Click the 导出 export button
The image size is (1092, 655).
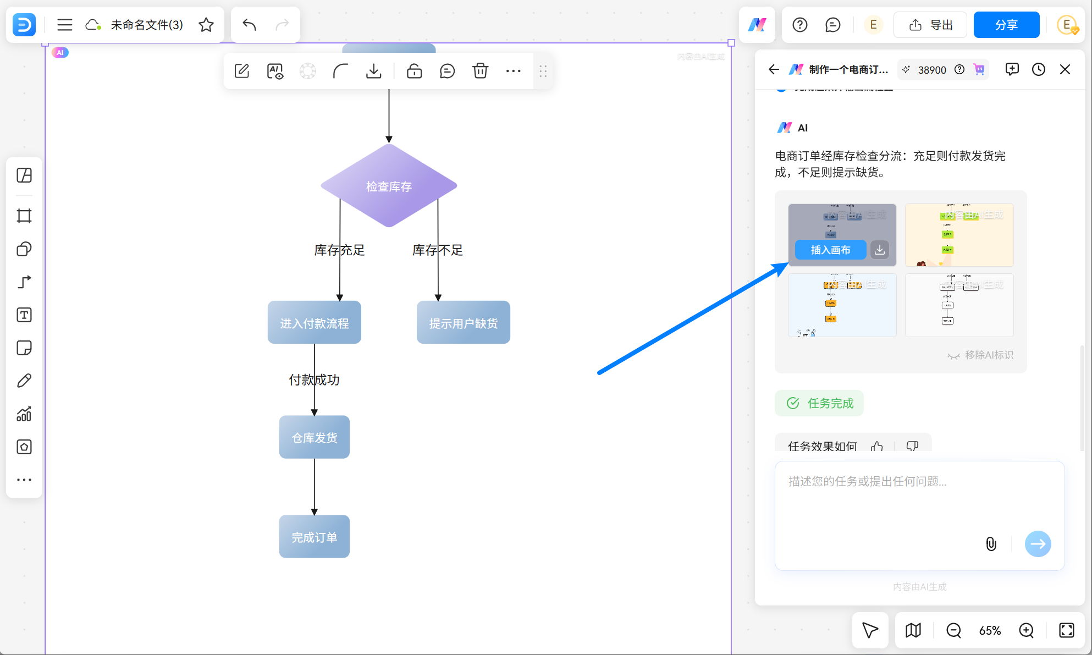click(930, 25)
